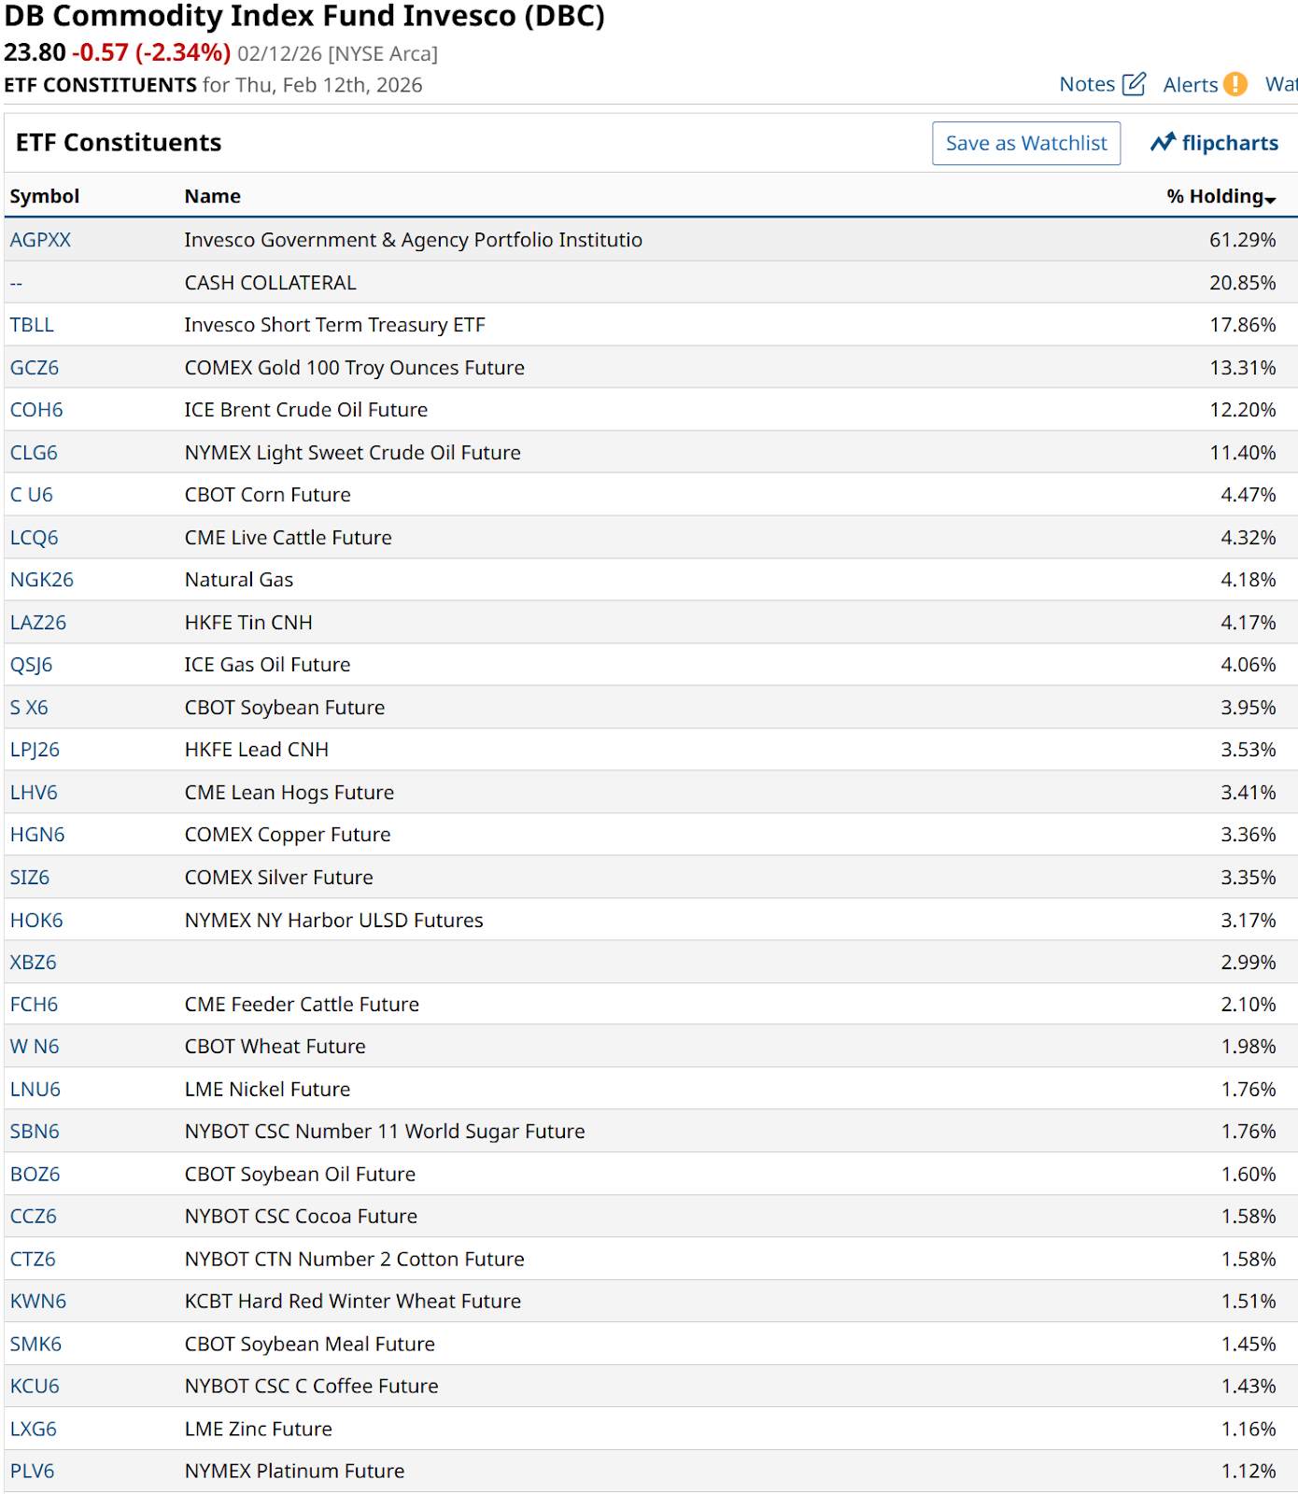Select the ETF Constituents panel heading
The image size is (1298, 1494).
(119, 143)
